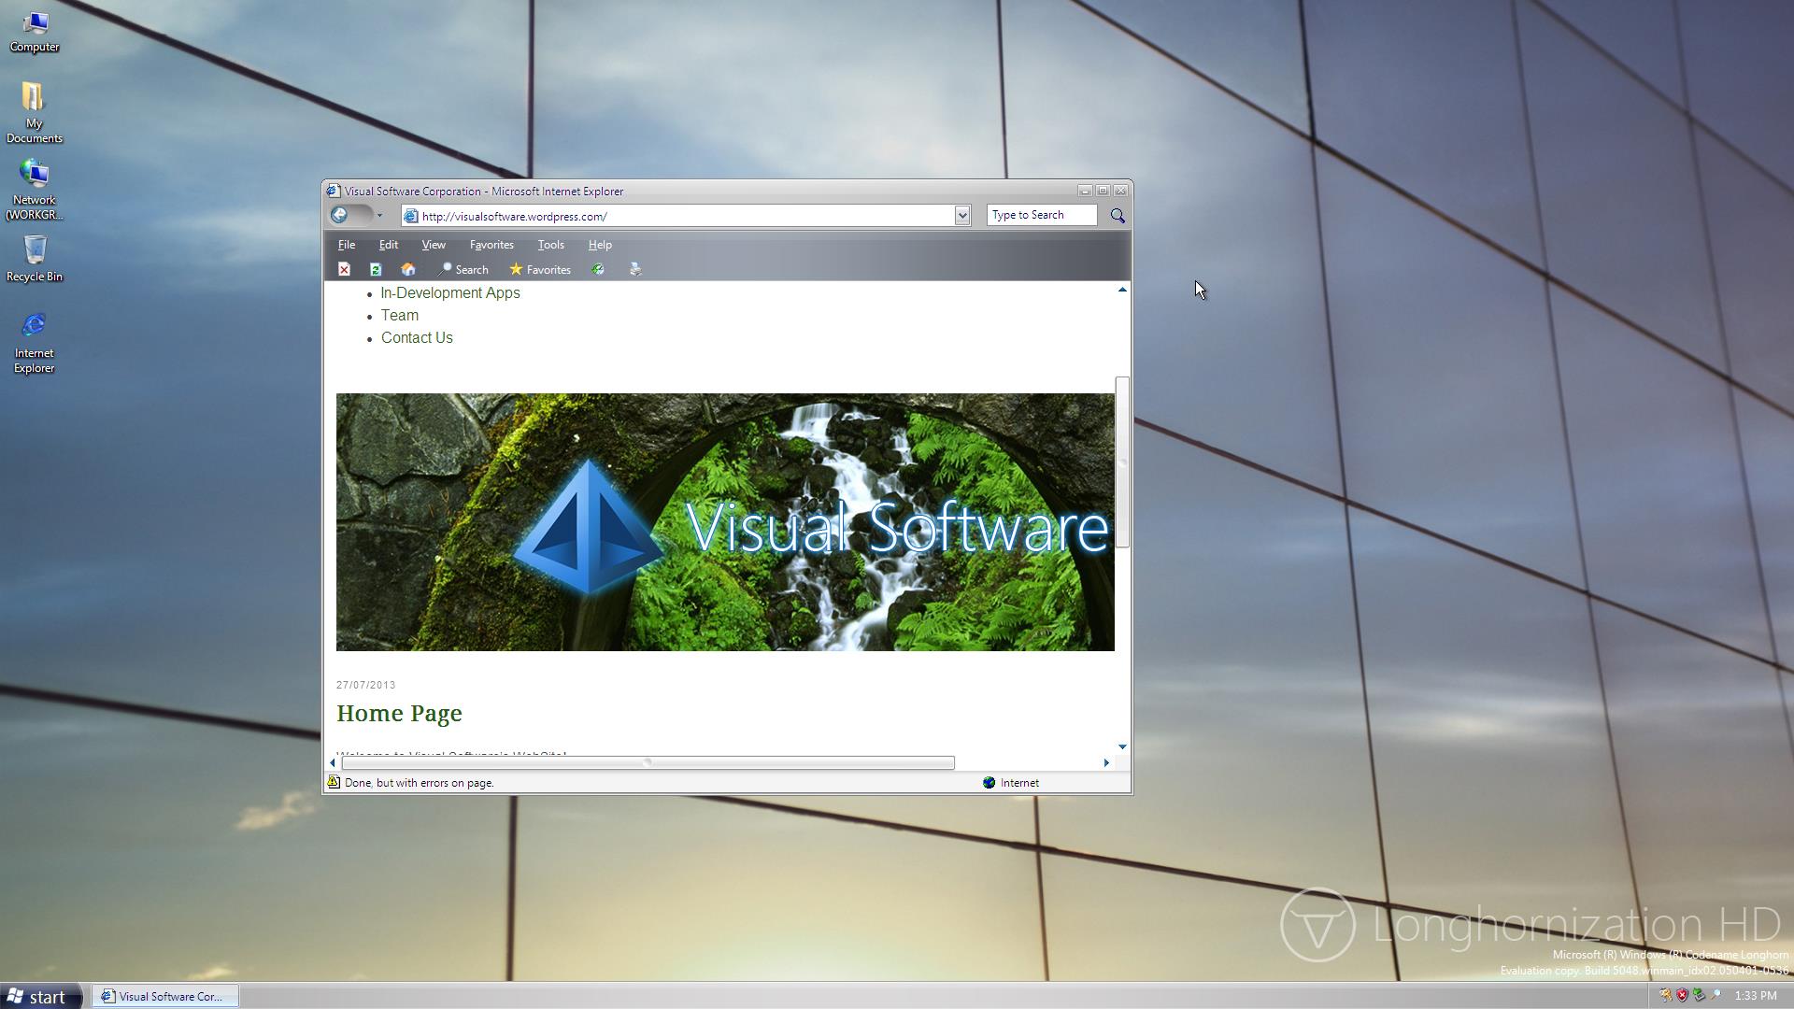Expand the address bar URL dropdown
Image resolution: width=1794 pixels, height=1009 pixels.
pyautogui.click(x=961, y=216)
